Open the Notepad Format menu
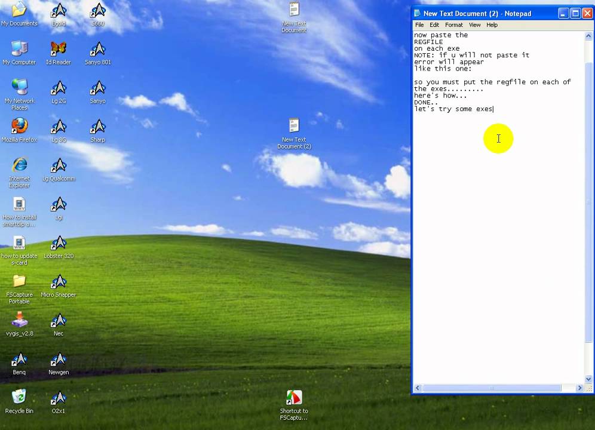 point(454,24)
